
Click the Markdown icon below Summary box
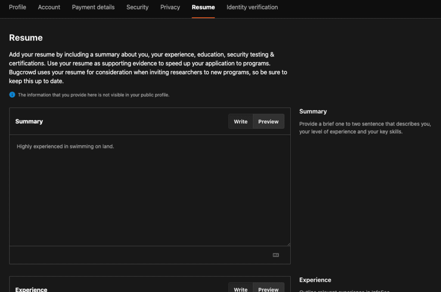[x=276, y=255]
